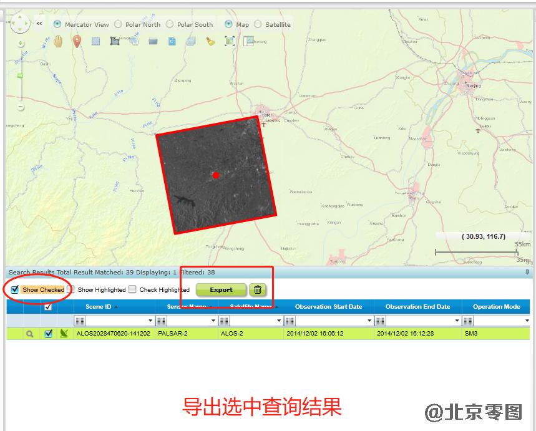Sort by Observation End Date column header
Viewport: 536px width, 431px height.
(417, 307)
